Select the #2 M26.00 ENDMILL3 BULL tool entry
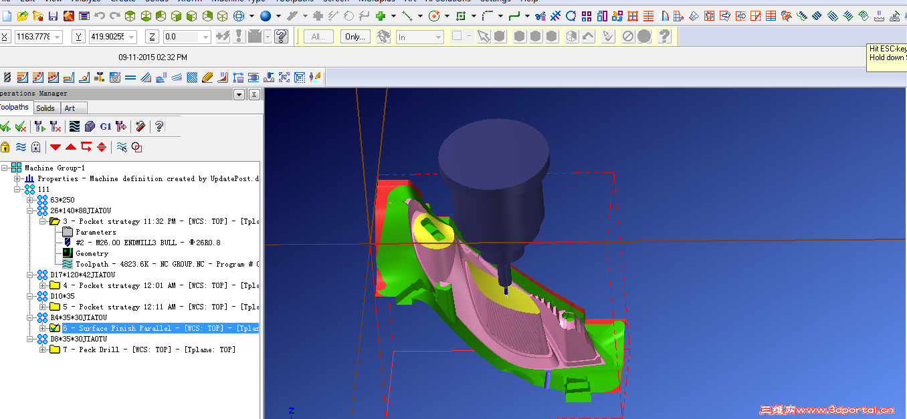This screenshot has height=419, width=907. pos(146,243)
